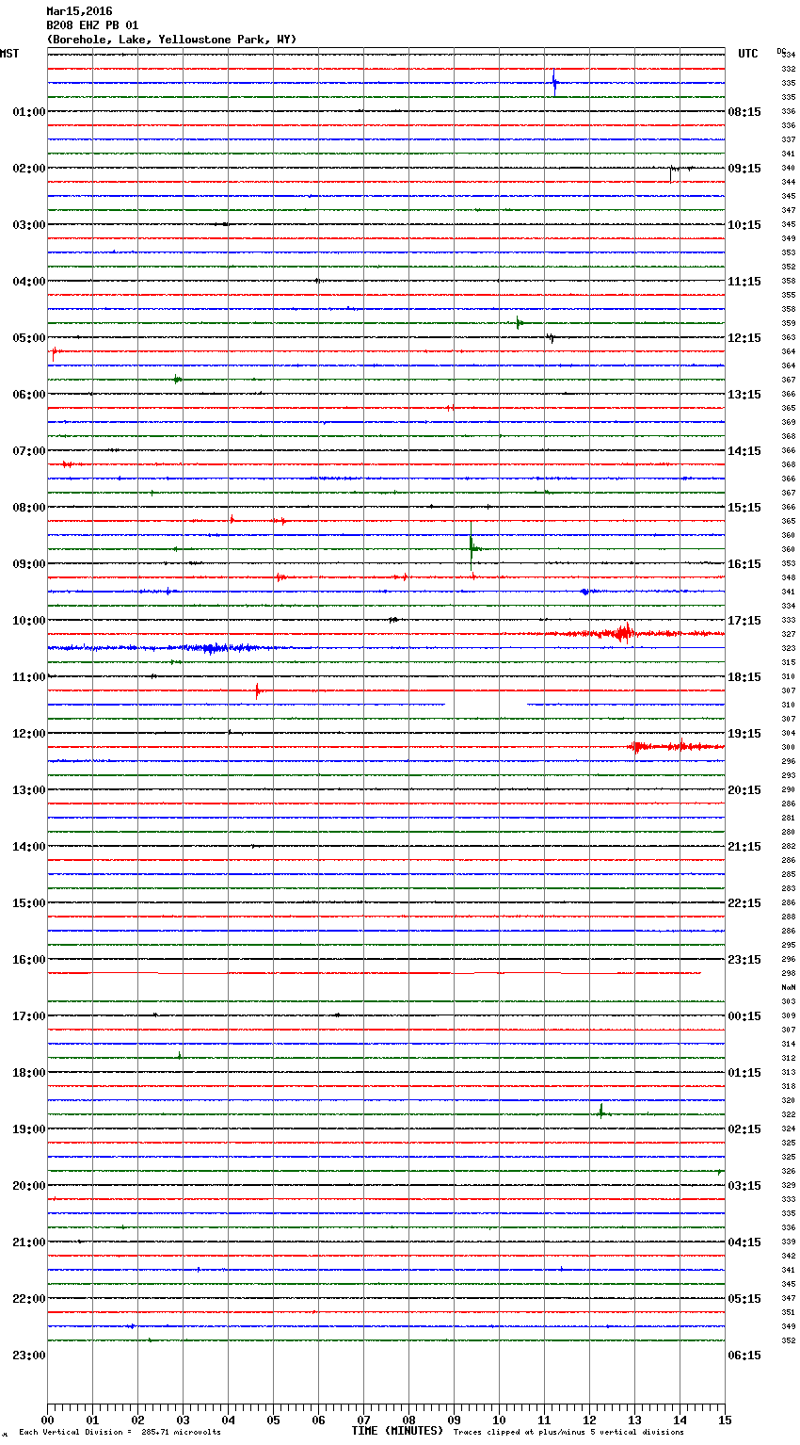Click "Each Vertical Division = 285.71 microvolts" note
The width and height of the screenshot is (800, 1445).
pos(120,1433)
